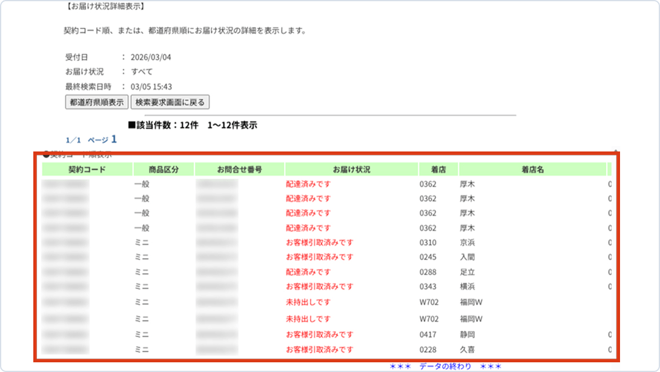
Task: Click the 都道府県順表示 button
Action: (x=96, y=102)
